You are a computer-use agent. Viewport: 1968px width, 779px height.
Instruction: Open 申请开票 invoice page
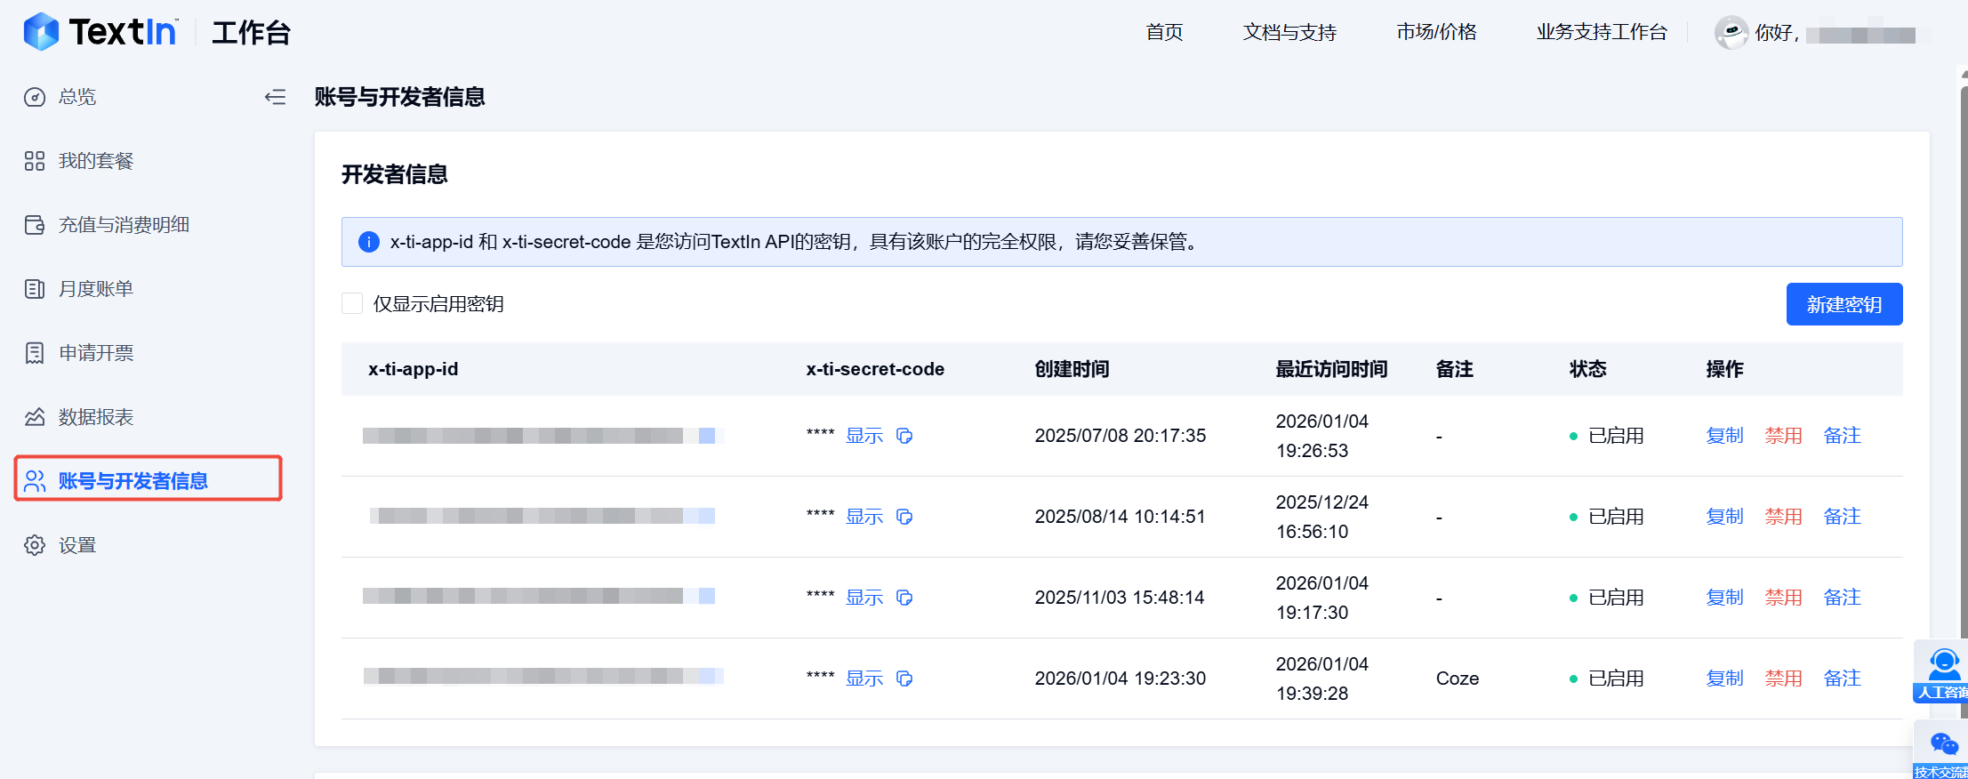pos(95,353)
